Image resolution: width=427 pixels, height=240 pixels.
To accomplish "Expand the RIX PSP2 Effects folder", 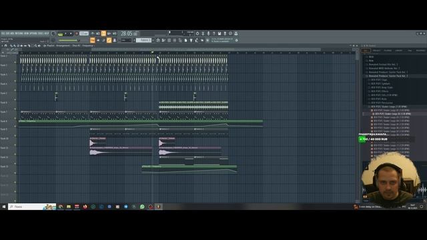I will (x=380, y=91).
